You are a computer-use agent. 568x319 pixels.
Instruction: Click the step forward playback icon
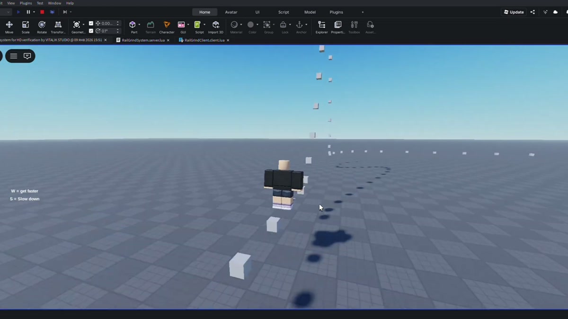pos(65,12)
